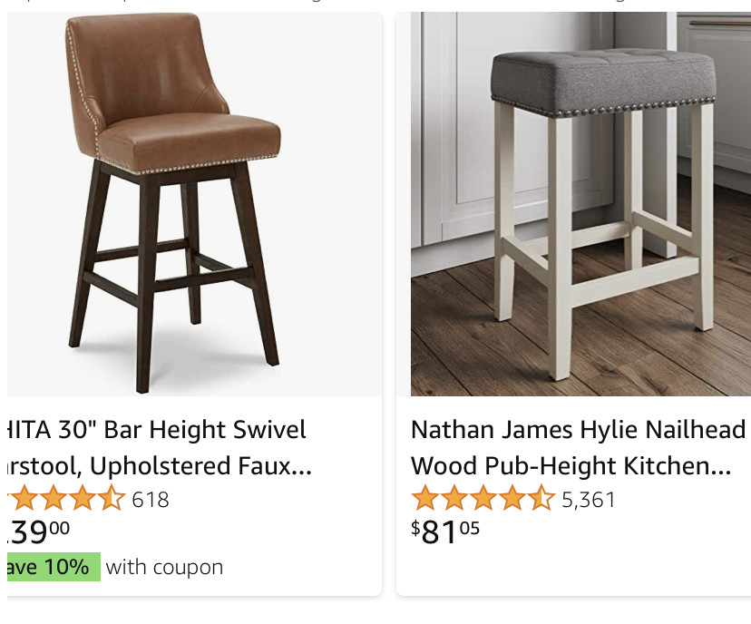Open the gray Nathan James stool image

pos(580,204)
